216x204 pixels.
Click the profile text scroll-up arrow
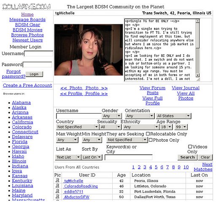click(x=197, y=21)
